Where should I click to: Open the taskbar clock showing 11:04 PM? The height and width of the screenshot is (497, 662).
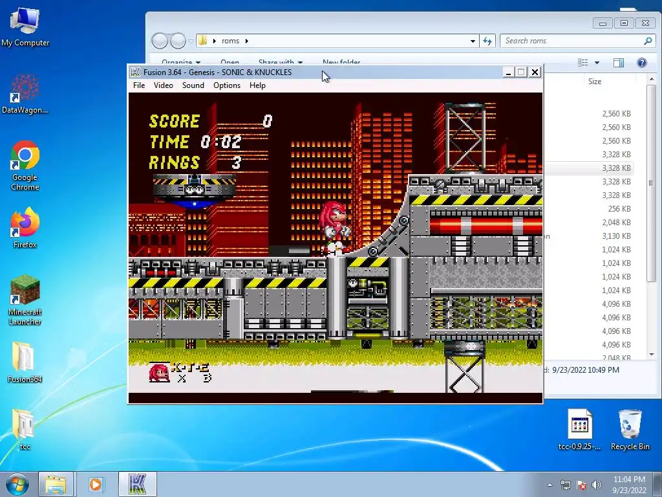pyautogui.click(x=629, y=484)
